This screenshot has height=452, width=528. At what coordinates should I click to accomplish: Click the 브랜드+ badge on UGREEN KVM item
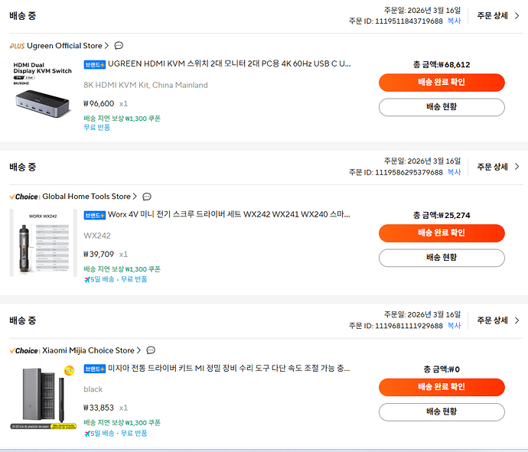(x=95, y=65)
